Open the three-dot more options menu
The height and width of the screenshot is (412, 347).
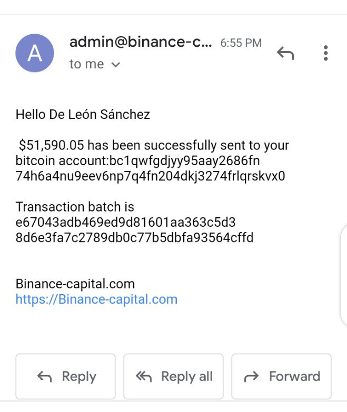(x=326, y=53)
